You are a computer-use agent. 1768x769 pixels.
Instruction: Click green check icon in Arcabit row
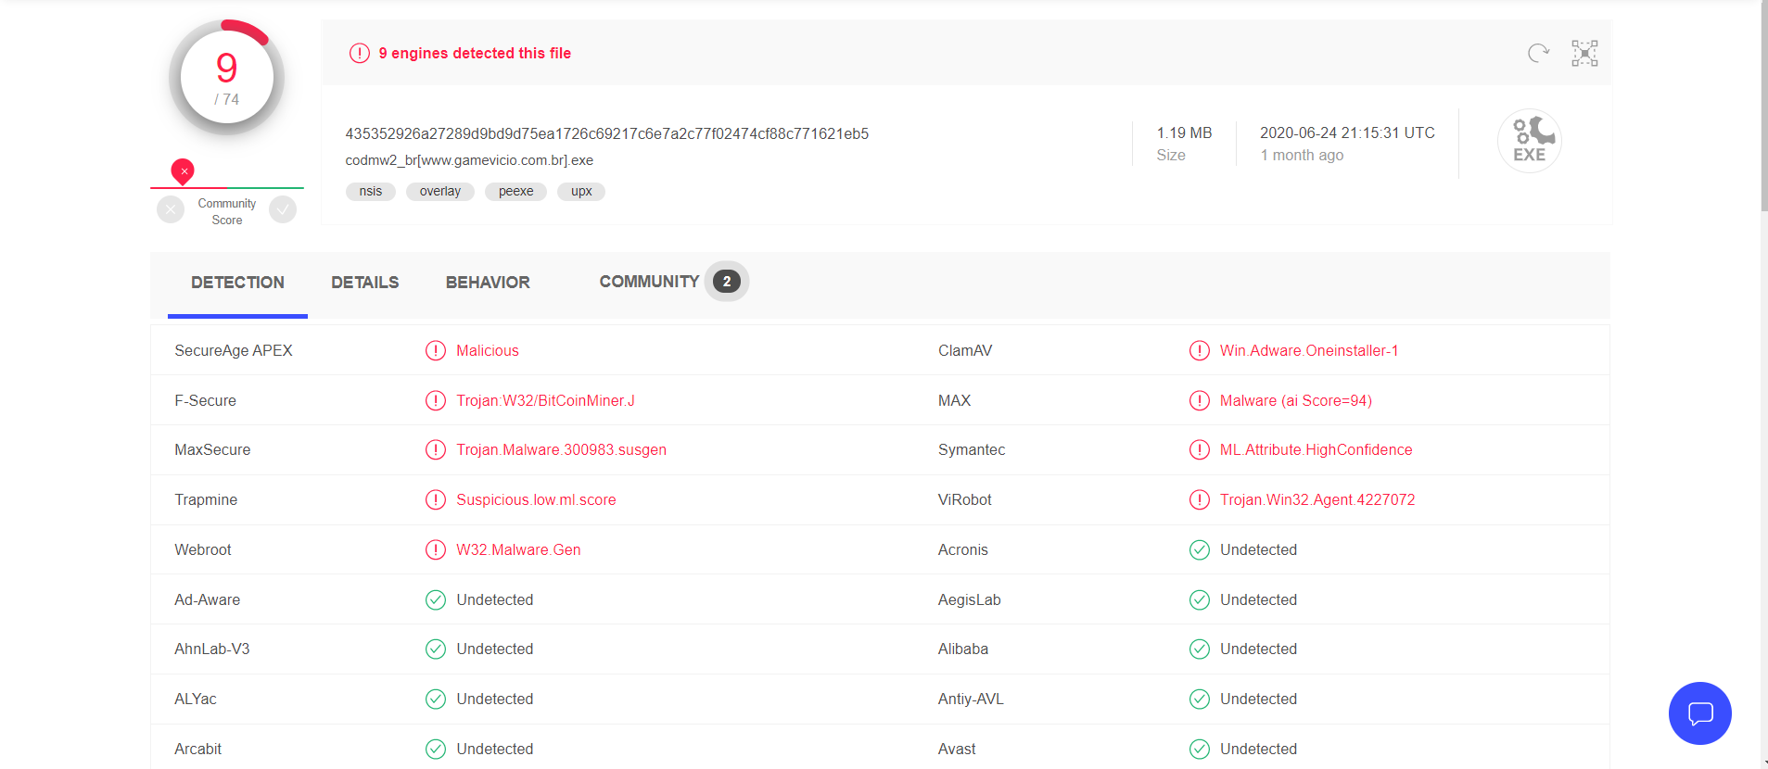click(436, 749)
